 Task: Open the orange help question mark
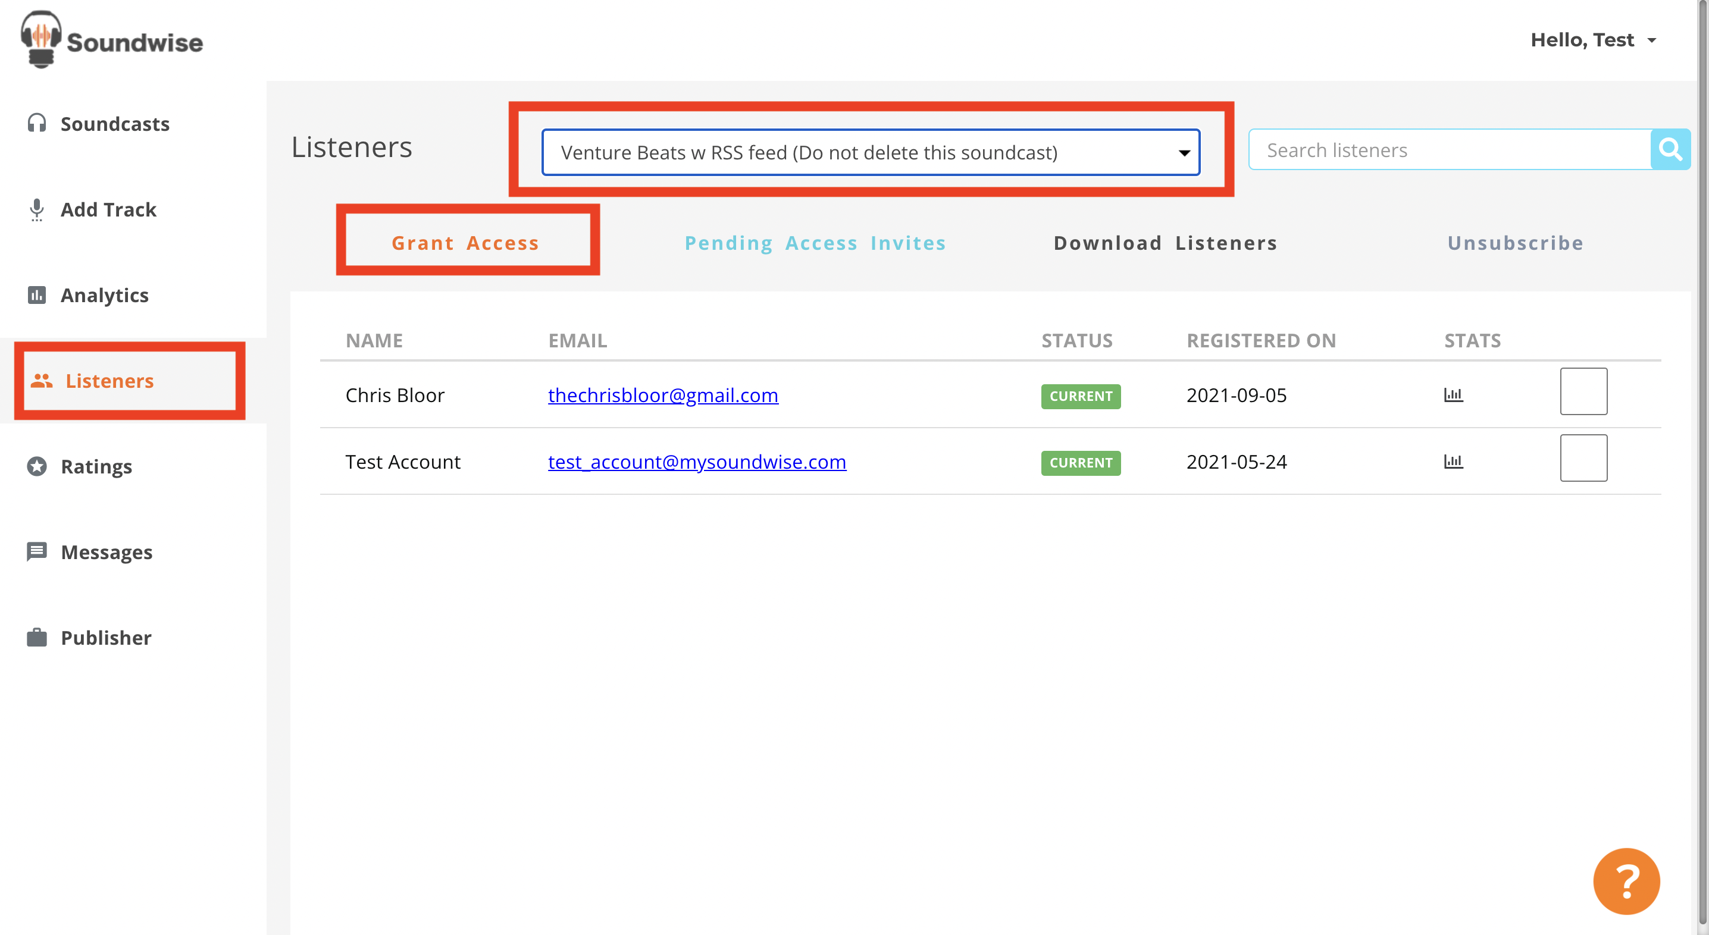(x=1626, y=881)
